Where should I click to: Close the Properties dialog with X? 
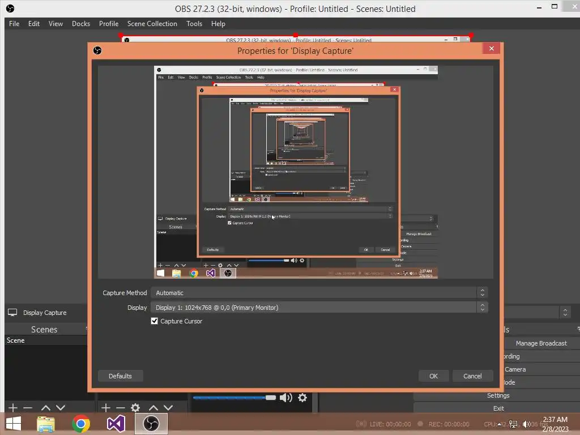[491, 49]
